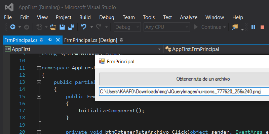269x134 pixels.
Task: Click the Navigate Backward arrow icon
Action: coord(13,27)
